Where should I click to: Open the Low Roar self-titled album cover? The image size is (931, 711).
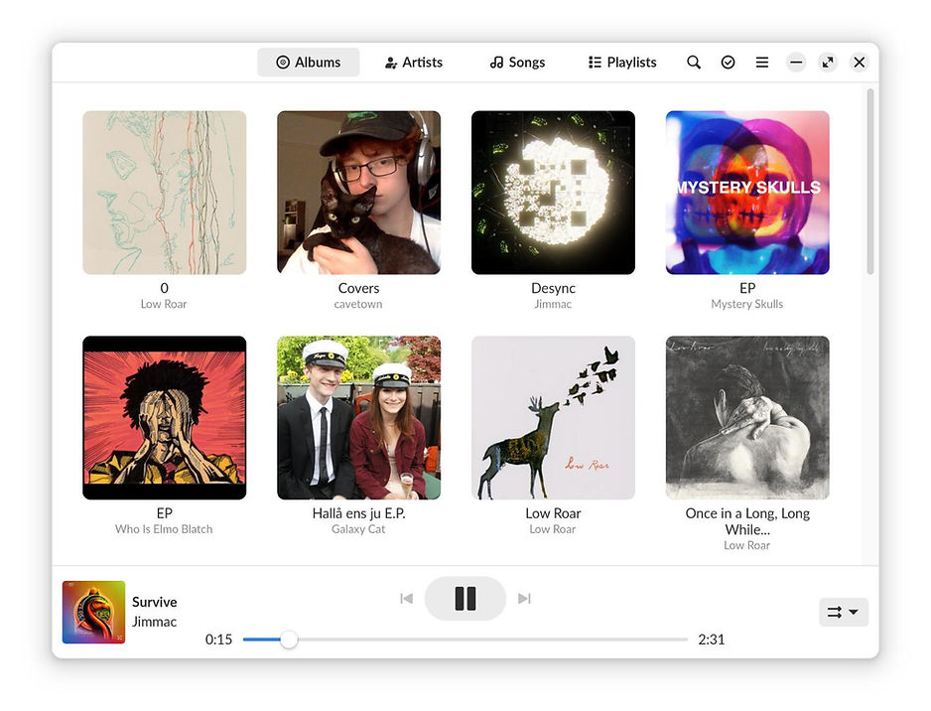coord(553,417)
